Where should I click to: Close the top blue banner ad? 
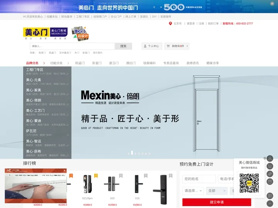pos(272,3)
